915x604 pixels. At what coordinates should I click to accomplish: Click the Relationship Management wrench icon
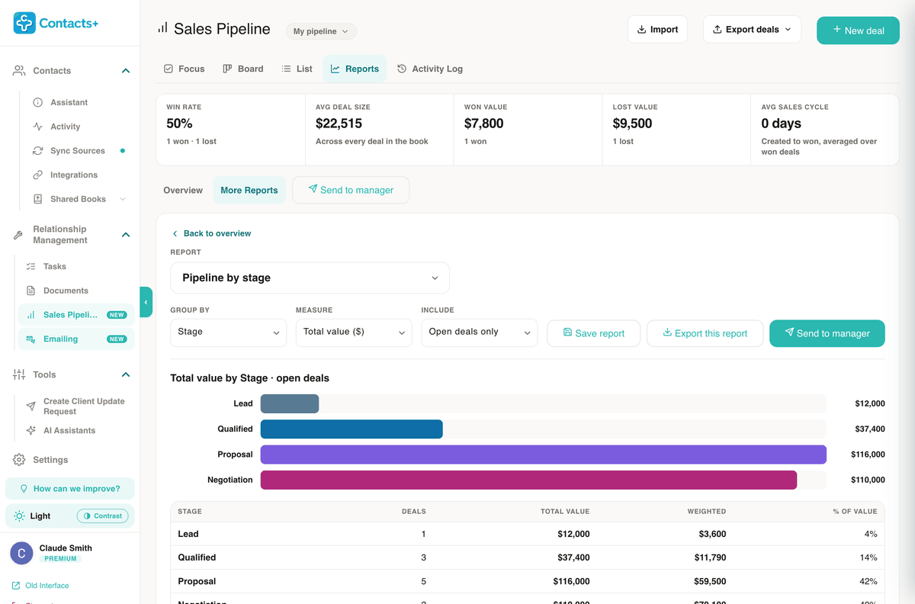(x=19, y=235)
